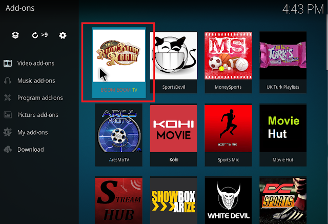
Task: Click the AresMoTV label text
Action: tap(119, 160)
